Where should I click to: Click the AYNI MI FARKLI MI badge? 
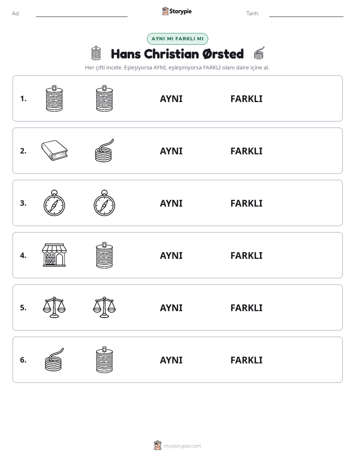pos(177,39)
